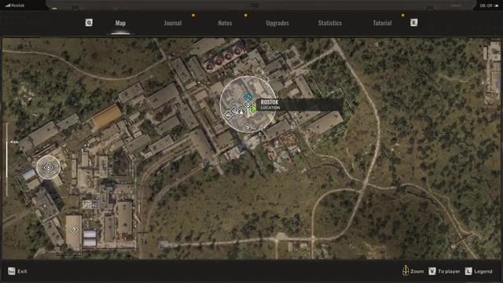Select the blue diamond marker in Rostok
This screenshot has width=503, height=283.
[248, 96]
